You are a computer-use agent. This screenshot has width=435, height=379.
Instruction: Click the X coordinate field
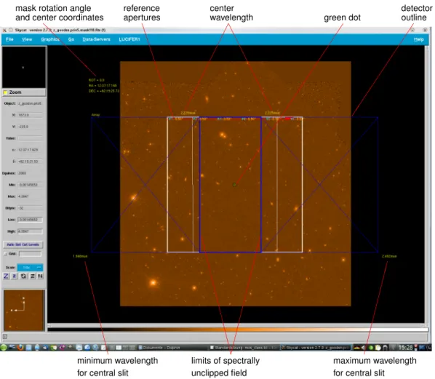coord(30,115)
